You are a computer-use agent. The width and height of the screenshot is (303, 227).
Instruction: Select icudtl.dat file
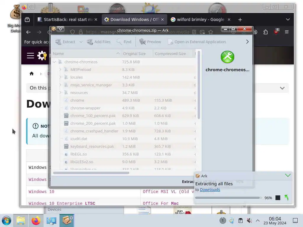click(x=124, y=139)
